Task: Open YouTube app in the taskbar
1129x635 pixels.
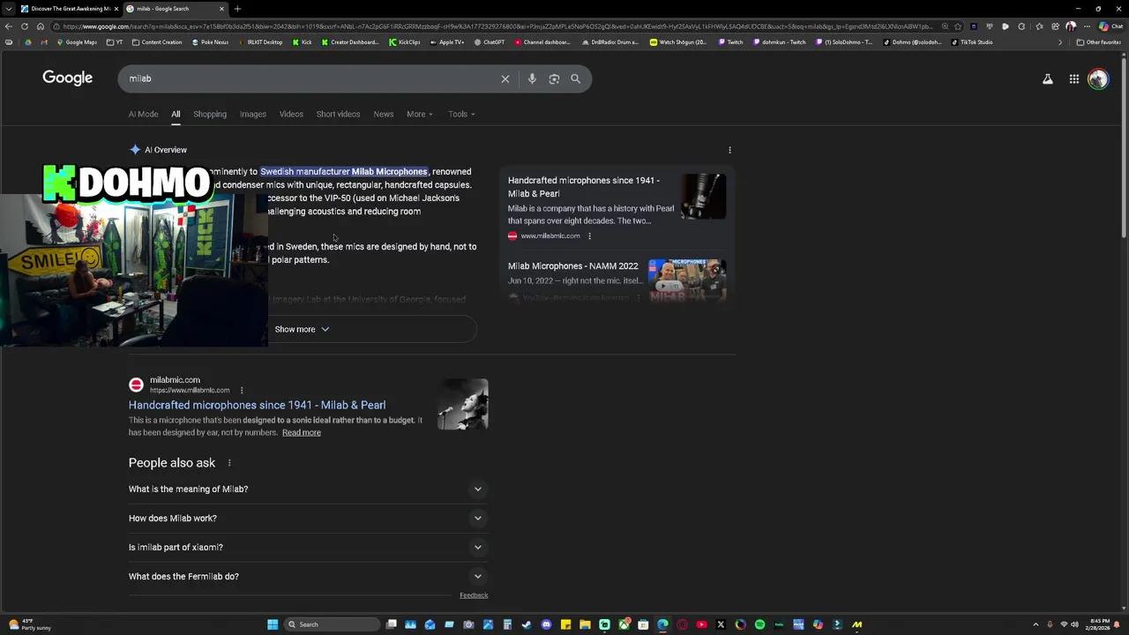Action: [701, 624]
